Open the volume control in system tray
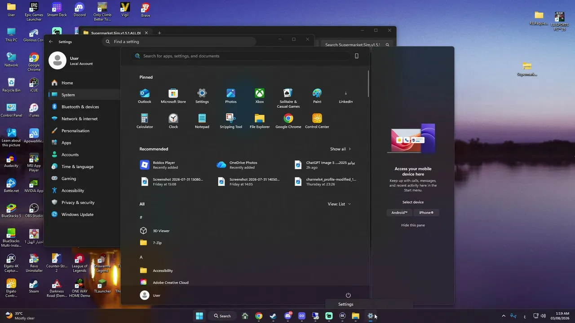 pos(543,316)
